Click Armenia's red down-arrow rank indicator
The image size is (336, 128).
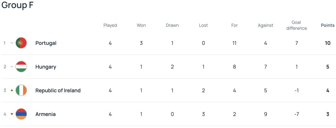pyautogui.click(x=12, y=114)
